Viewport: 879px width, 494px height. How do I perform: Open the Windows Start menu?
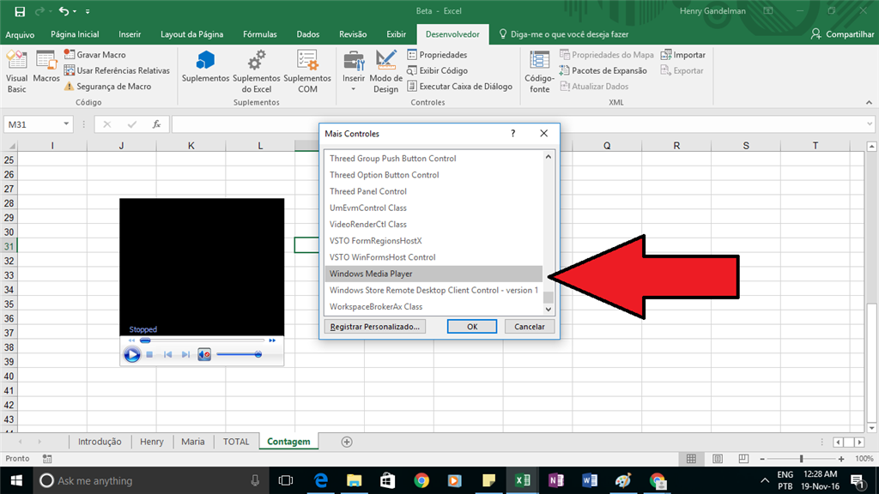pos(16,480)
